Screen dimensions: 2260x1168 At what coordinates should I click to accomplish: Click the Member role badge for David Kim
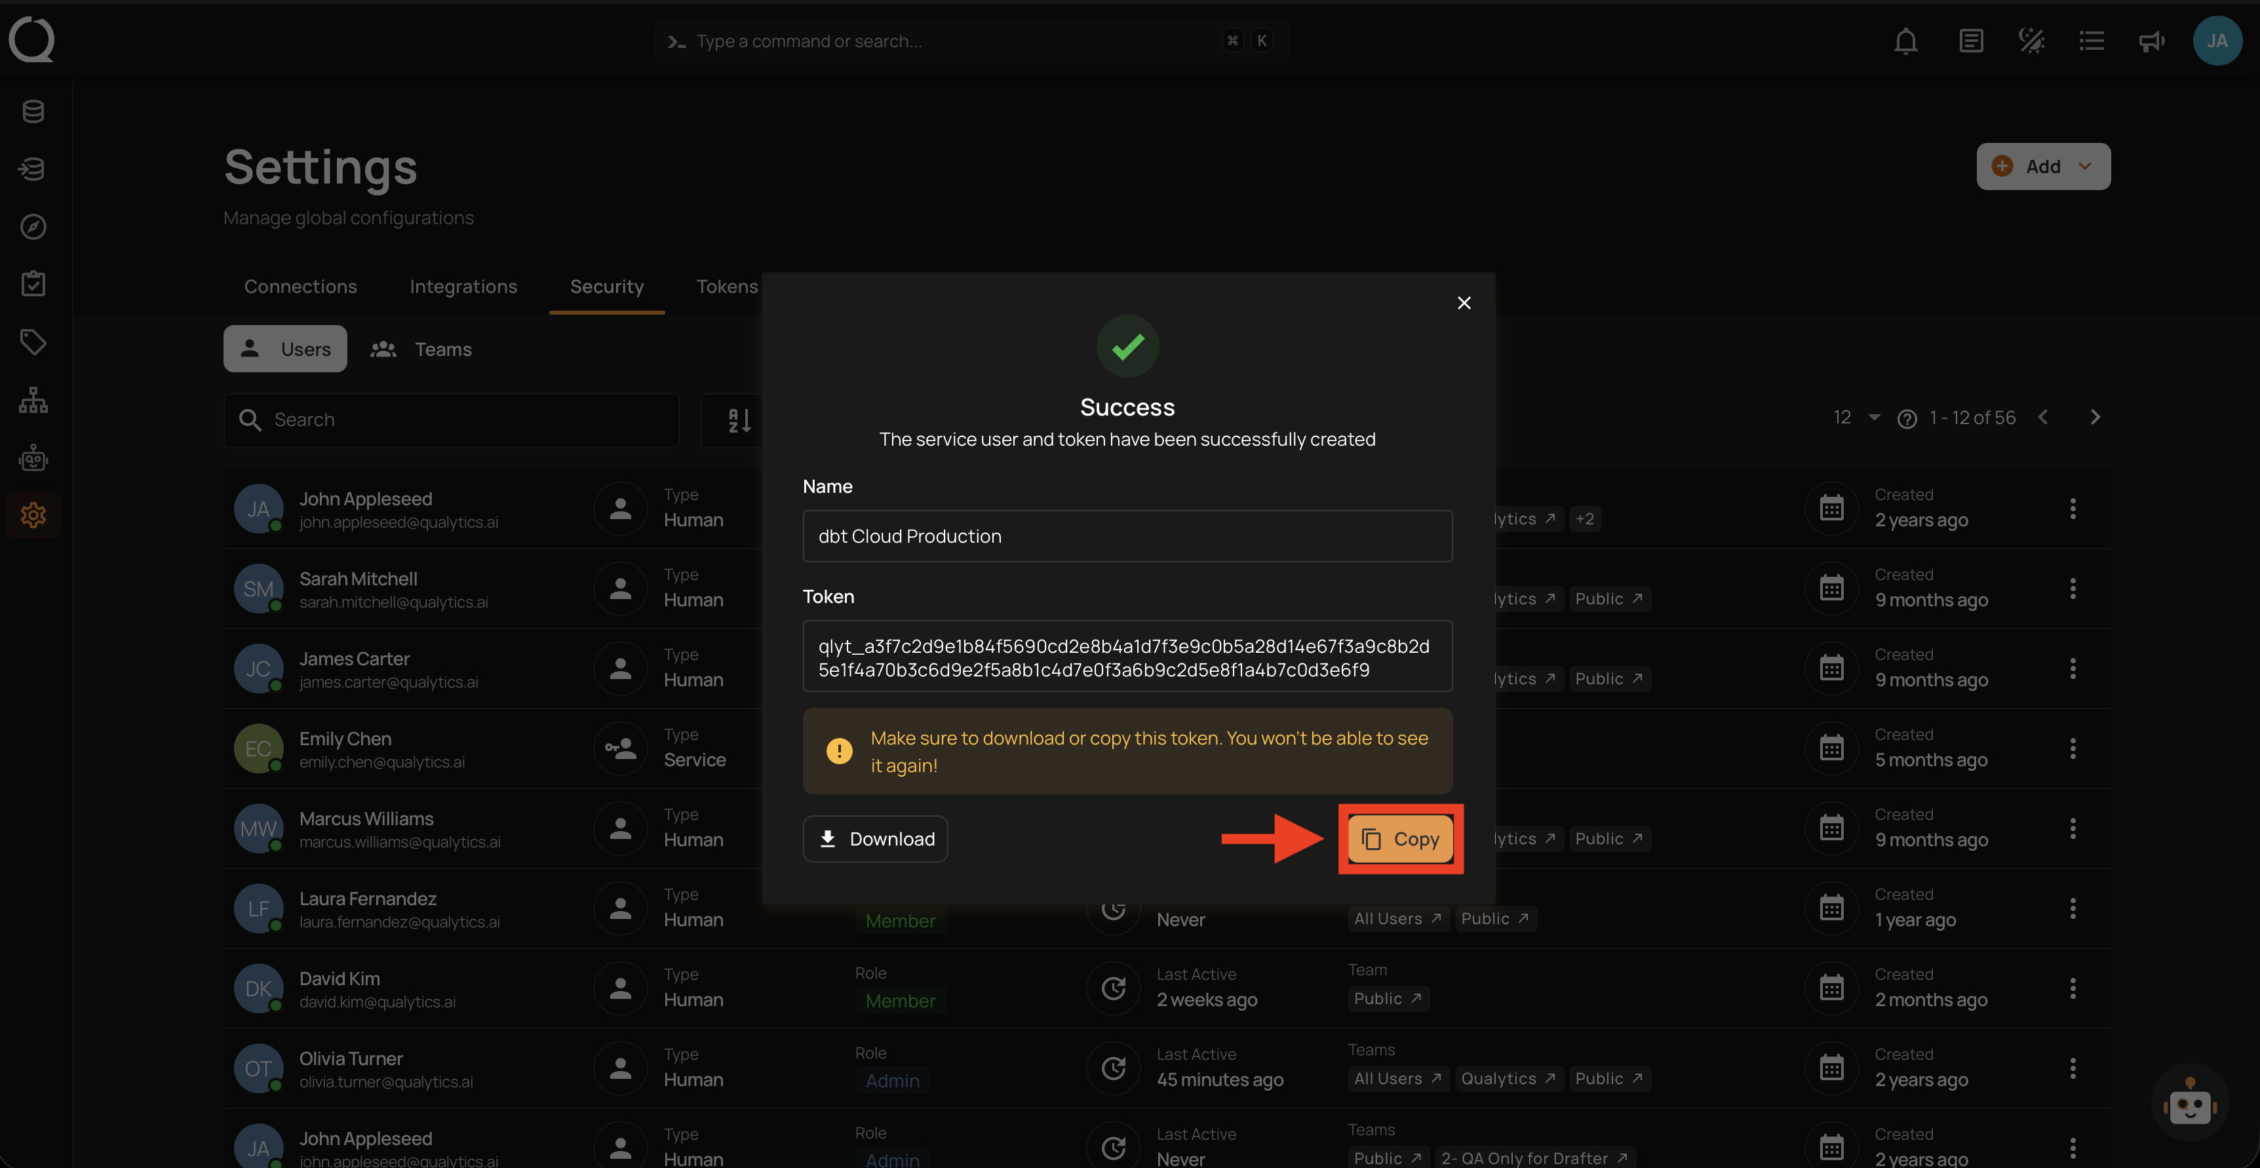900,1002
